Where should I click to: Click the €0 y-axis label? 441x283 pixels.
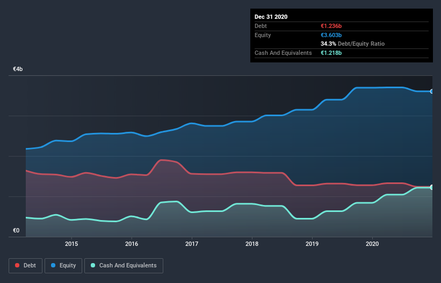16,230
